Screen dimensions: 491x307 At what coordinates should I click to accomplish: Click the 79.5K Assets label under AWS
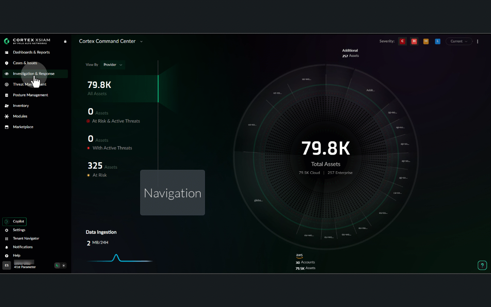pos(305,268)
